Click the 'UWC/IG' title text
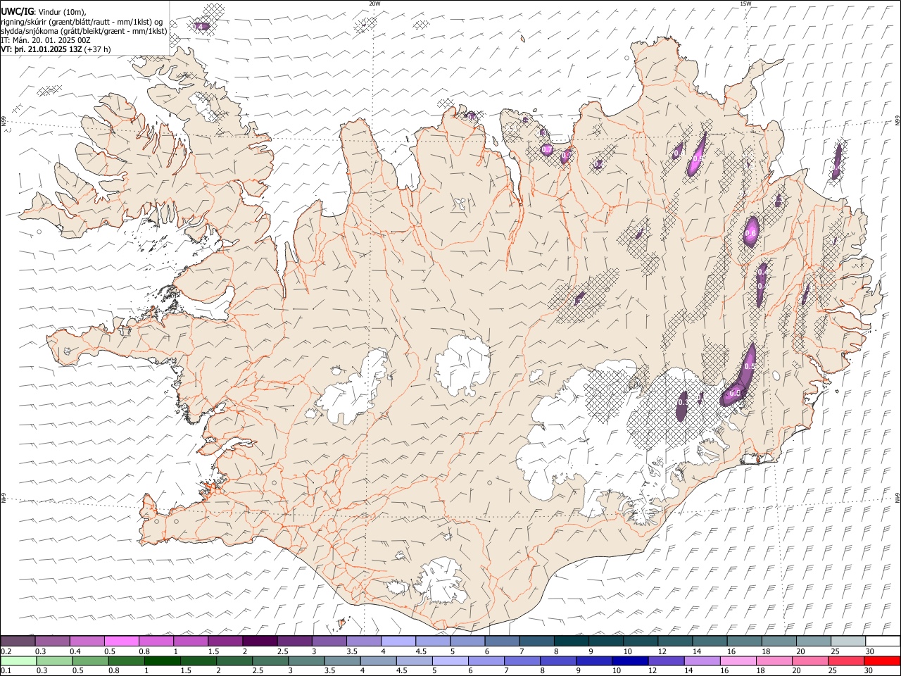 (x=17, y=11)
